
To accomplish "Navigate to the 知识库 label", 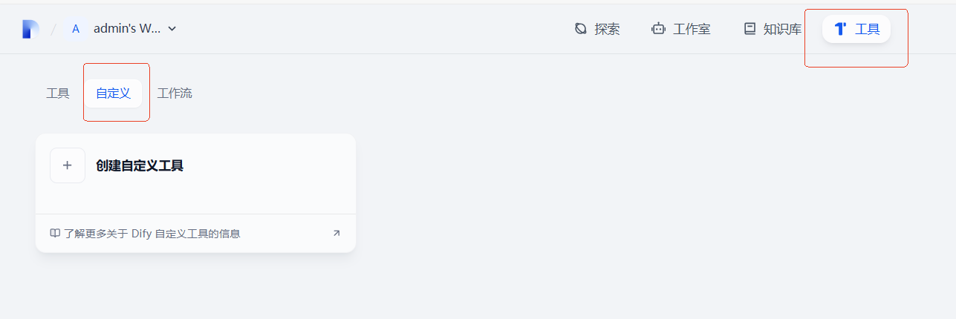I will [782, 29].
